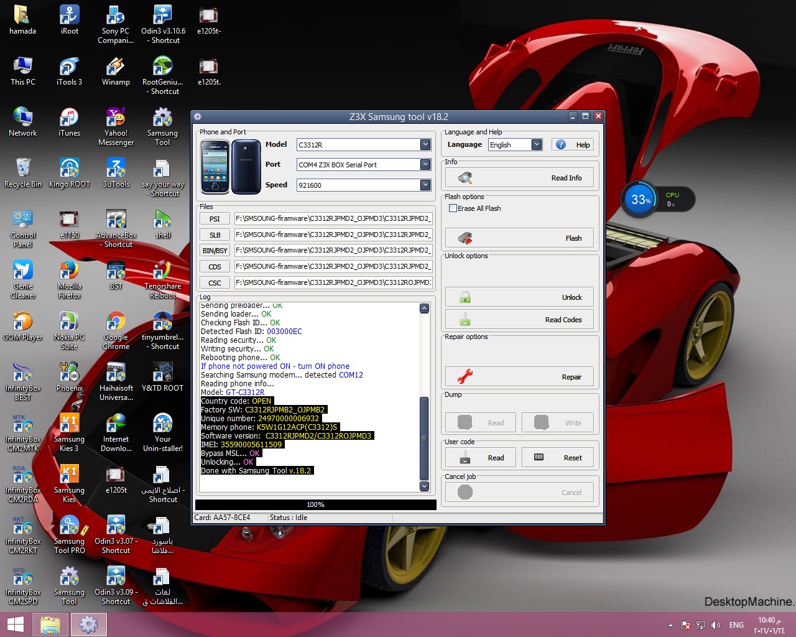The height and width of the screenshot is (637, 796).
Task: Expand the Speed 921600 dropdown
Action: [x=425, y=185]
